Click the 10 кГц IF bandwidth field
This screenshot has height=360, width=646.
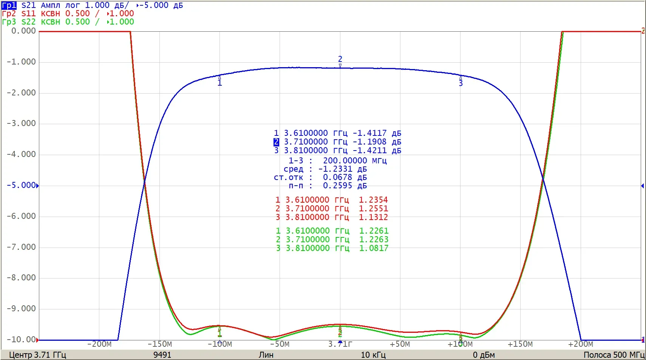pyautogui.click(x=373, y=355)
